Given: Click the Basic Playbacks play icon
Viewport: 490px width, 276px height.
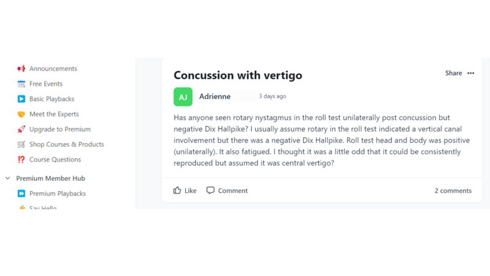Looking at the screenshot, I should 21,99.
